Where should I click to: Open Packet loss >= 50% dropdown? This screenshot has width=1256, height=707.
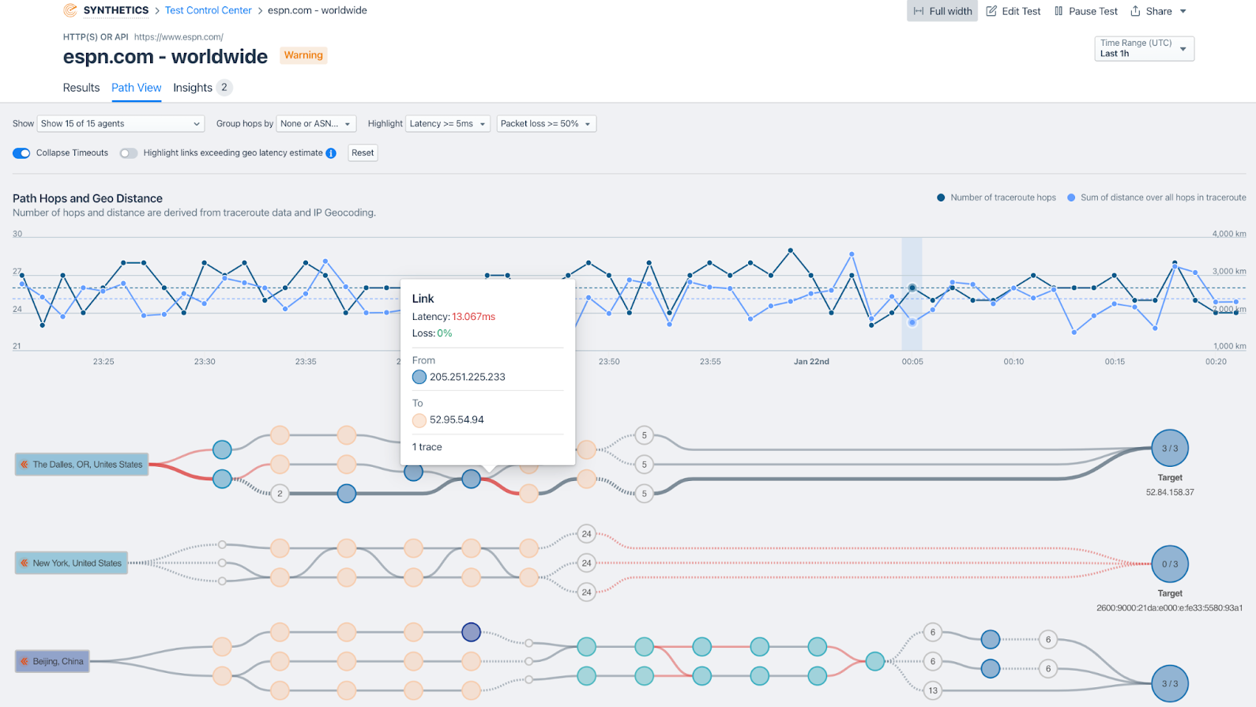coord(546,123)
